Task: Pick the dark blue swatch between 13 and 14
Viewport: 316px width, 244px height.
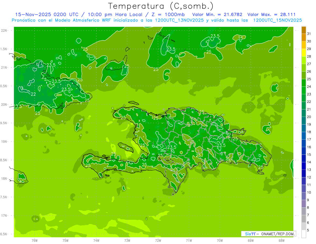Action: pyautogui.click(x=304, y=166)
